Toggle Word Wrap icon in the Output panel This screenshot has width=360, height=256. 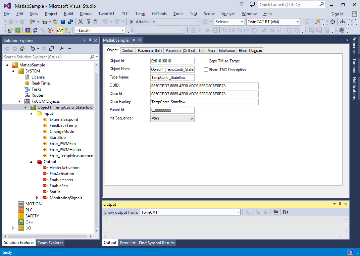pos(286,212)
